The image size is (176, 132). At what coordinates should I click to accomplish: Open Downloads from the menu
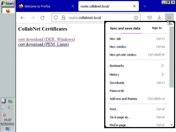coord(137,83)
